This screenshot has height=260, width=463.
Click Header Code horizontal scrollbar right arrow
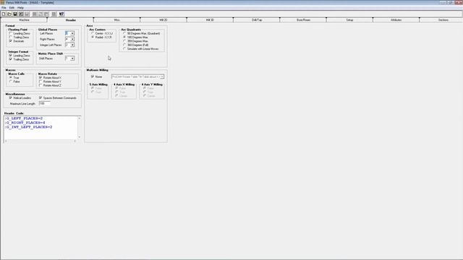pyautogui.click(x=75, y=141)
